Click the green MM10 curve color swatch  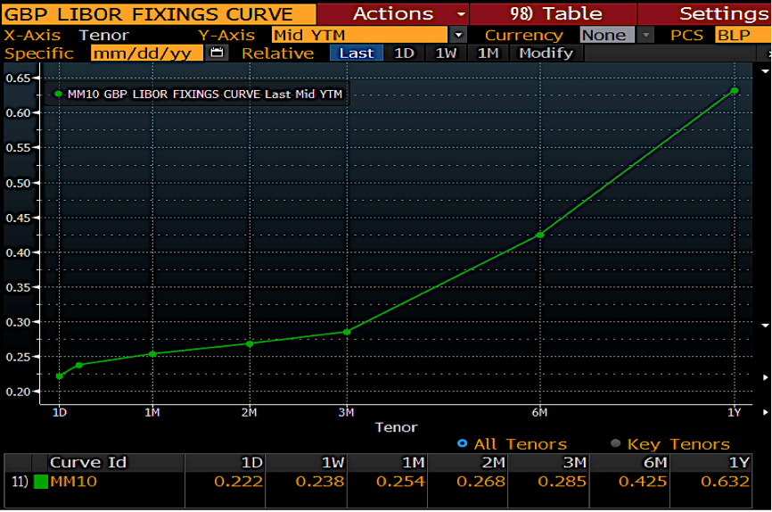coord(40,482)
